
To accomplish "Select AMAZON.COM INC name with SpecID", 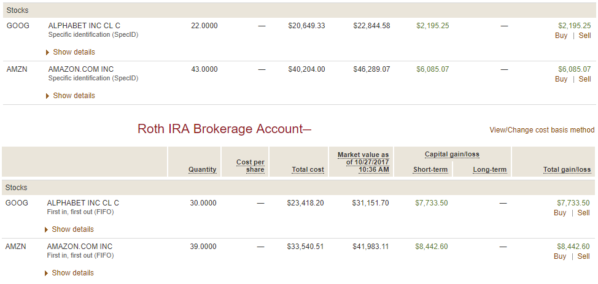I will point(81,69).
